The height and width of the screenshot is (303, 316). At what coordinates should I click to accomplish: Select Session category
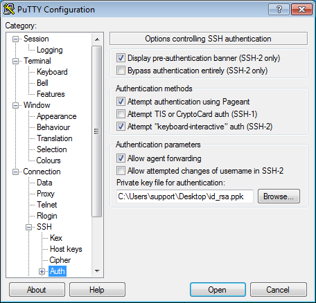[x=36, y=39]
